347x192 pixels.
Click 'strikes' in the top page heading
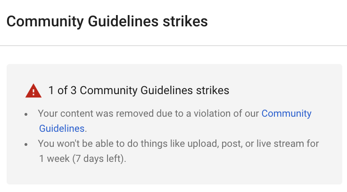point(185,22)
